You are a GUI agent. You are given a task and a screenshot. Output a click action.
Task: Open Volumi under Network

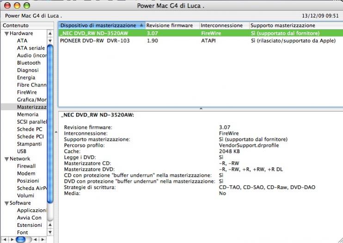click(25, 195)
